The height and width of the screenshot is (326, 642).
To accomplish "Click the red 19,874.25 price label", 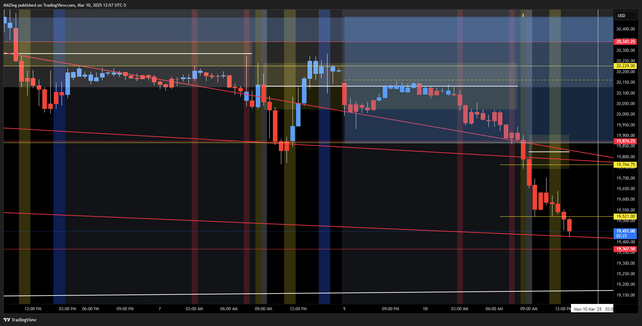I will tap(625, 141).
